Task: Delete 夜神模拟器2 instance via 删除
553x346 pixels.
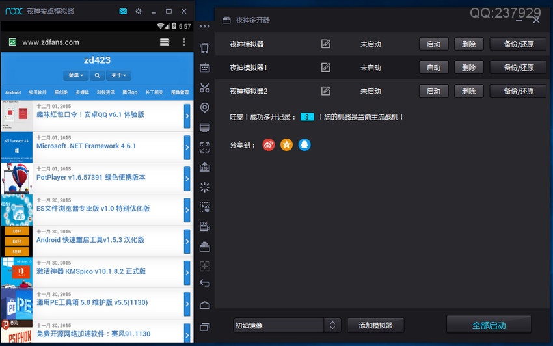Action: tap(468, 91)
